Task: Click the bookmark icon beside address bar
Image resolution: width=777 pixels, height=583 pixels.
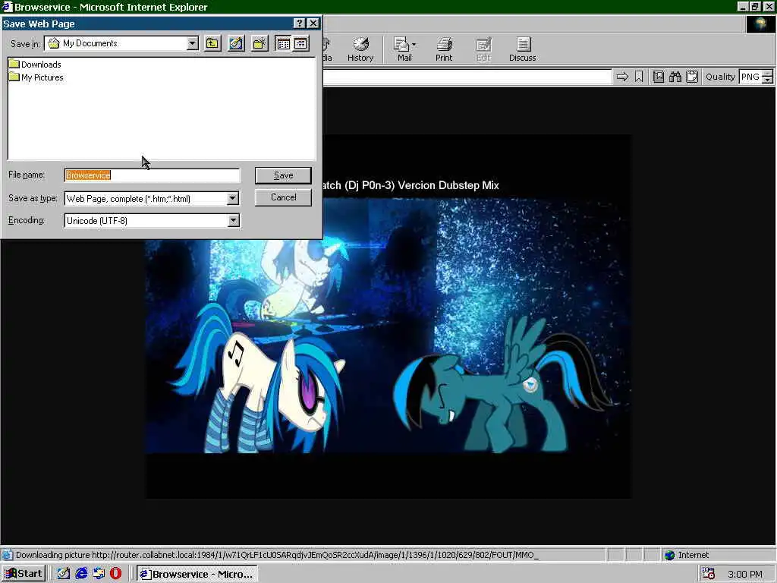Action: [639, 77]
